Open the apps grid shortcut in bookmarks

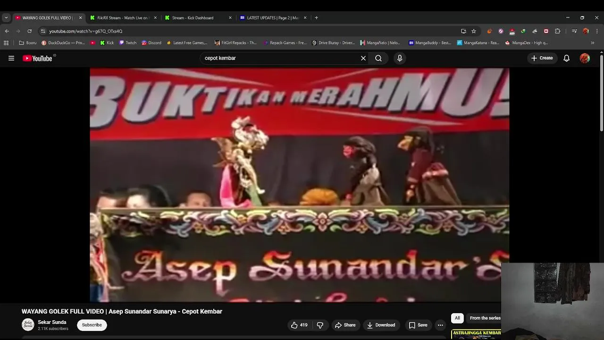tap(6, 43)
